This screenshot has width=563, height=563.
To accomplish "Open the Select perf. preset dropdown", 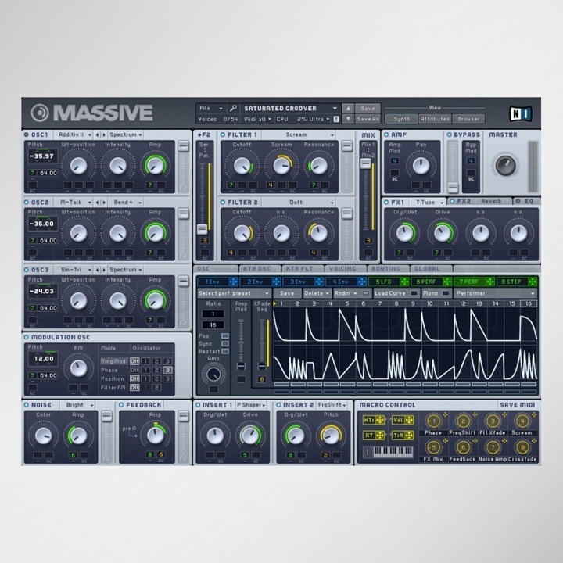I will [x=234, y=293].
